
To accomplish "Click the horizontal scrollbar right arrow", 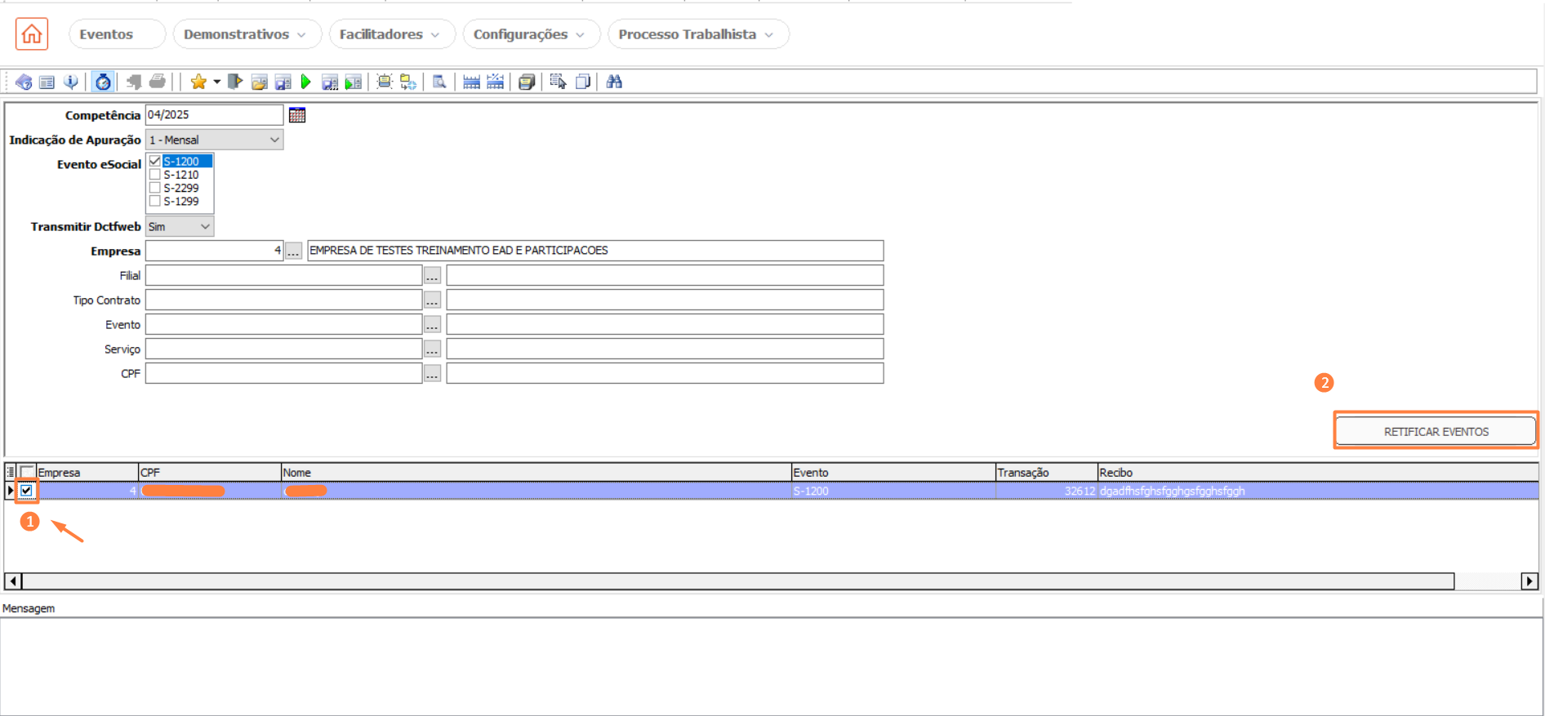I will coord(1529,581).
